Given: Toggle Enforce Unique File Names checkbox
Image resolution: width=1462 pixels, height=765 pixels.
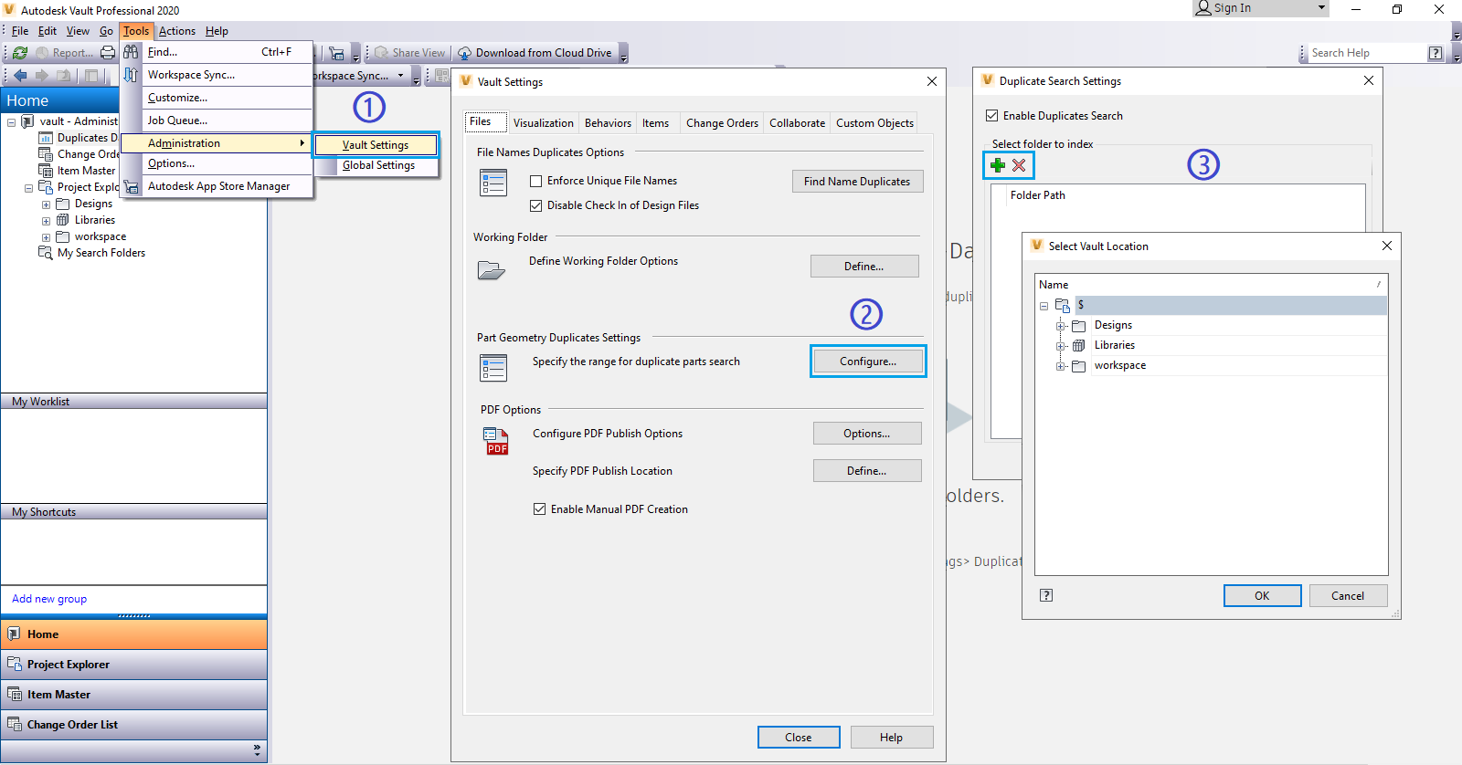Looking at the screenshot, I should [x=536, y=181].
